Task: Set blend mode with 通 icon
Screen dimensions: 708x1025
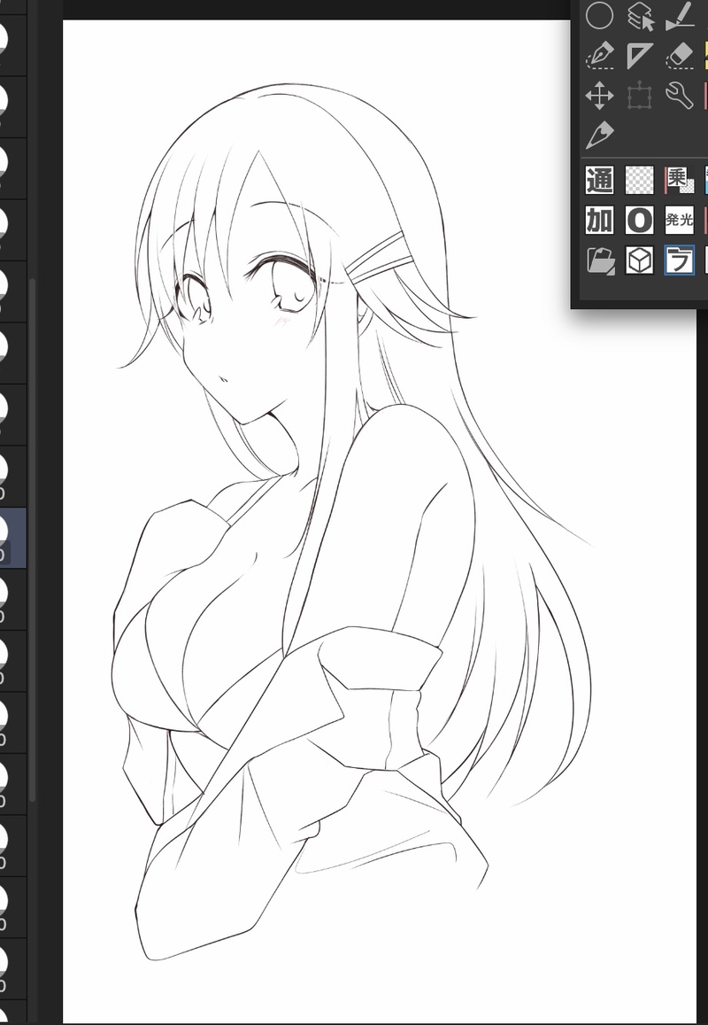Action: coord(599,180)
